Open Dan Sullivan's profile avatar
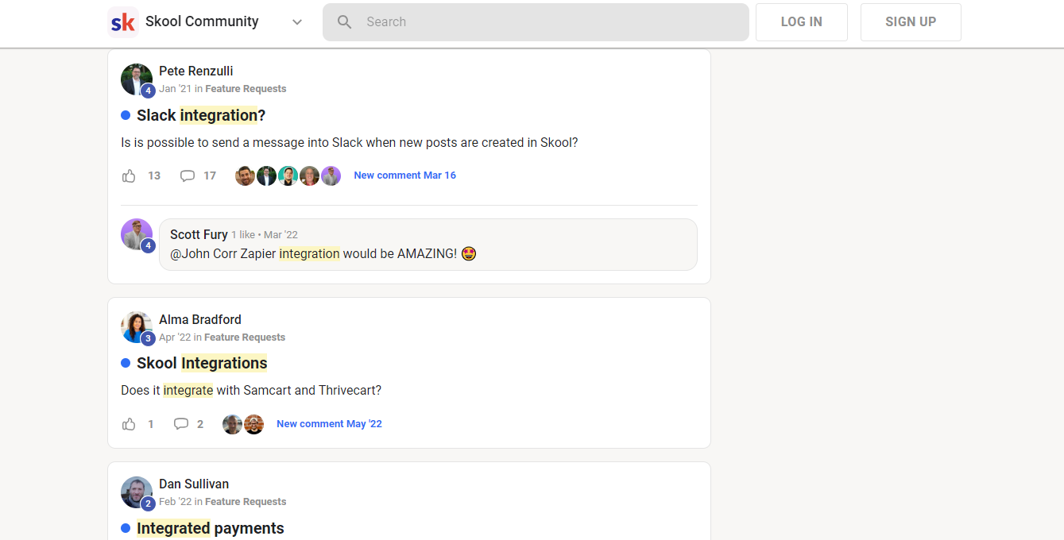Image resolution: width=1064 pixels, height=540 pixels. [137, 492]
